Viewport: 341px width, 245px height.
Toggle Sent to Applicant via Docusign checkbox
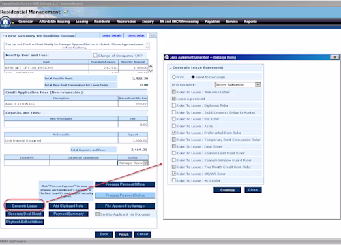coord(98,214)
